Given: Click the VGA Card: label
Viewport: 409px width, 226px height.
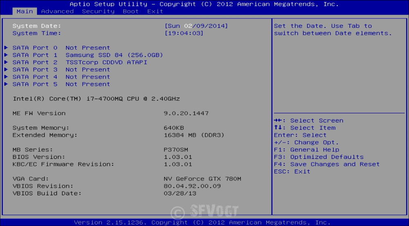Looking at the screenshot, I should [31, 179].
